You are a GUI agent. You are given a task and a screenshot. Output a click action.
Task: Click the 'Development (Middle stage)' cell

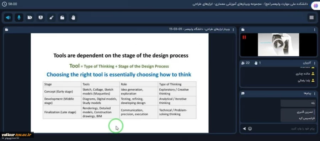point(62,101)
